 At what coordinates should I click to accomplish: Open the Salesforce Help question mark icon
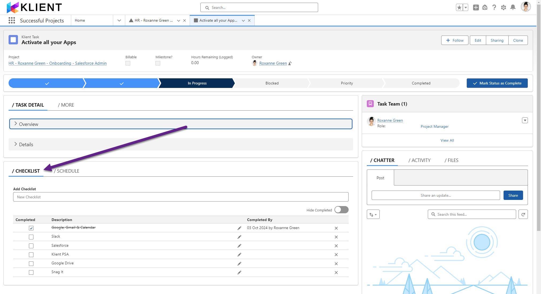coord(494,7)
